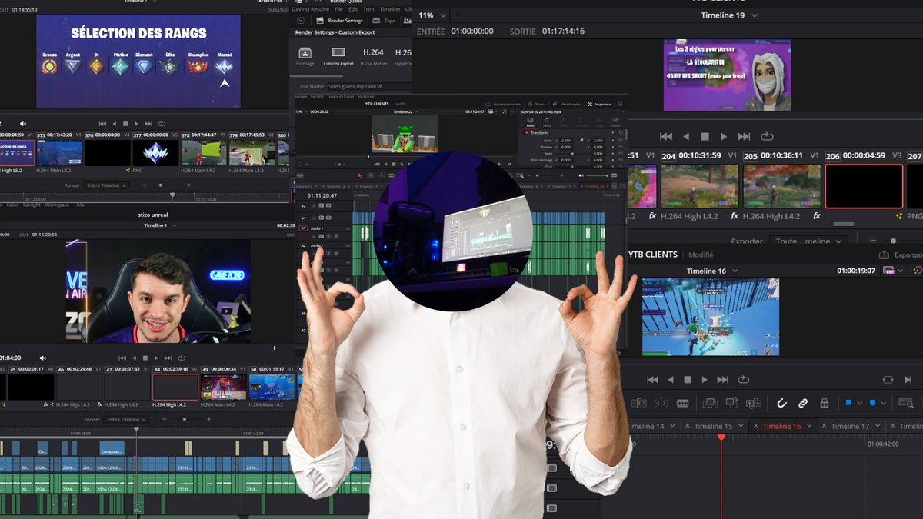Select the Timeline 16 tab
923x519 pixels.
pos(781,426)
